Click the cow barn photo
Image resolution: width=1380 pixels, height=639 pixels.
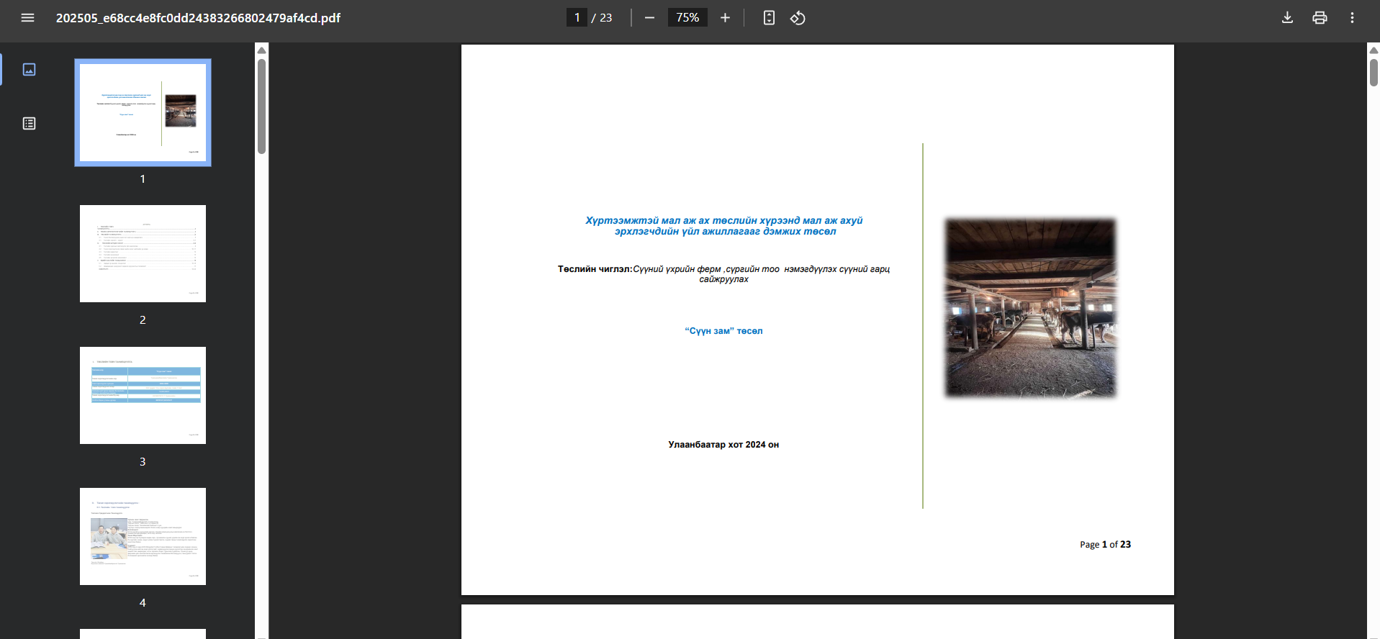[1030, 308]
